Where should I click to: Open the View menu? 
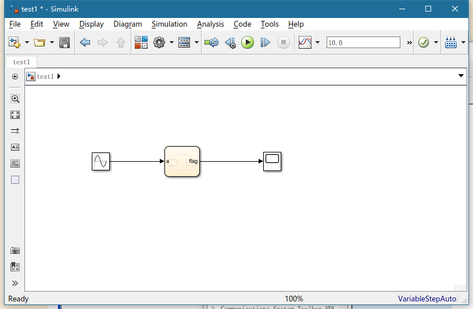tap(61, 24)
